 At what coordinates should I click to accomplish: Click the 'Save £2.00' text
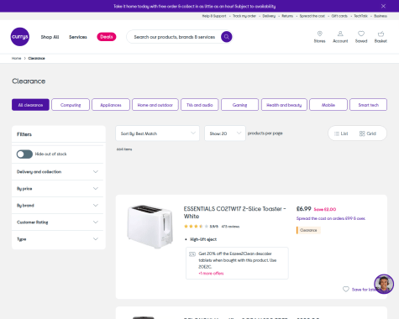point(325,209)
